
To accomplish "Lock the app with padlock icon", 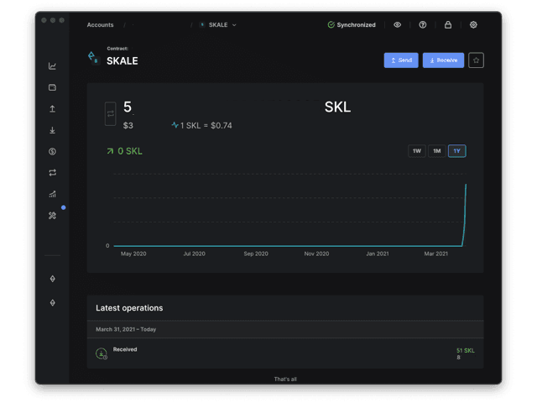I will coord(448,25).
